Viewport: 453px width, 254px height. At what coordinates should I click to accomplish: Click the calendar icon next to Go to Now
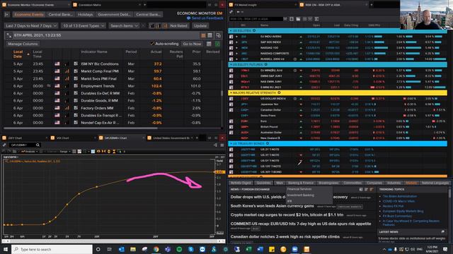click(x=209, y=44)
